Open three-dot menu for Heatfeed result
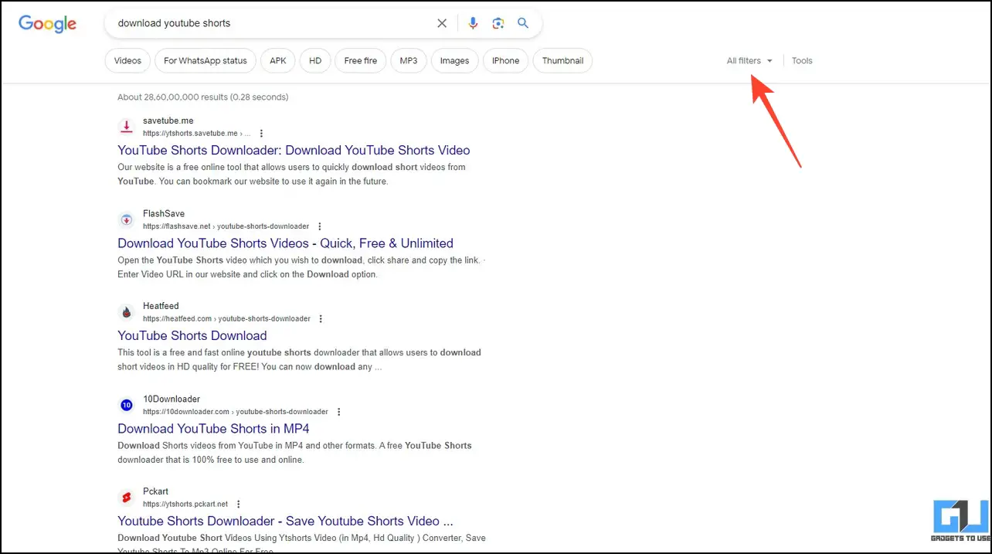This screenshot has width=992, height=554. tap(321, 318)
